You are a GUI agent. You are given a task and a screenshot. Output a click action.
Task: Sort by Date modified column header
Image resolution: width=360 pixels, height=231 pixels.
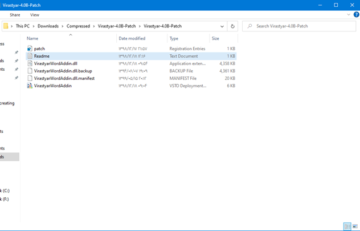(132, 38)
